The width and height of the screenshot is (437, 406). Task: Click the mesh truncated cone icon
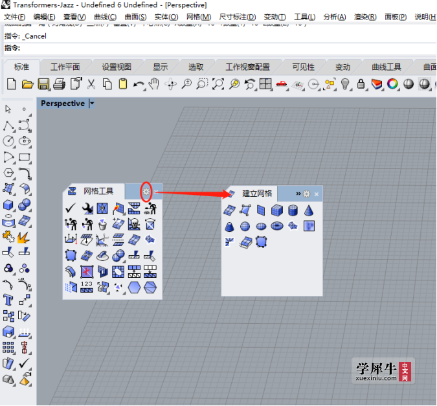pos(229,226)
